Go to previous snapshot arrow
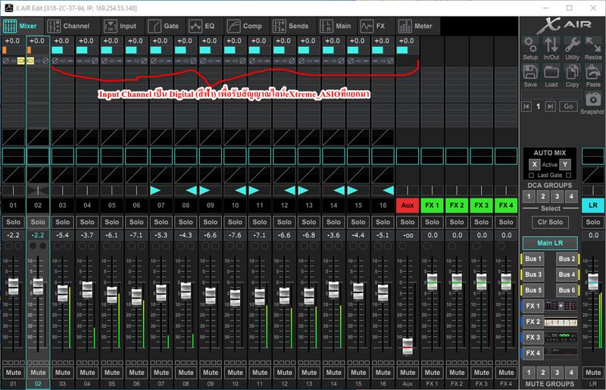Image resolution: width=606 pixels, height=390 pixels. coord(526,106)
